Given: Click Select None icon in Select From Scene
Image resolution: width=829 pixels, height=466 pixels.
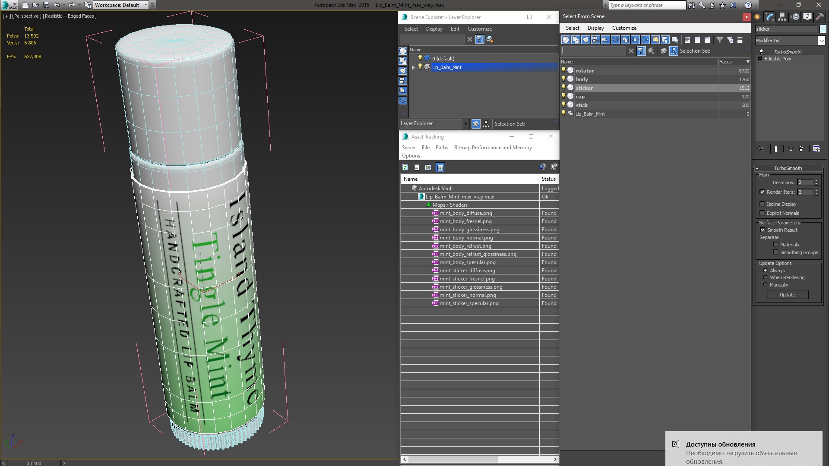Looking at the screenshot, I should pyautogui.click(x=697, y=40).
